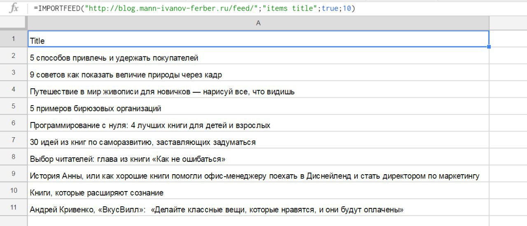Select cell starting with "История Анны"
This screenshot has height=226, width=527.
click(259, 174)
